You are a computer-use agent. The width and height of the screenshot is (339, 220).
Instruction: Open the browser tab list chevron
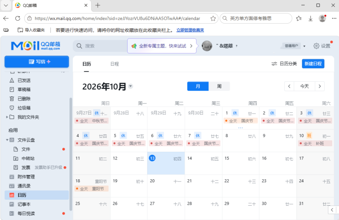tap(6, 6)
